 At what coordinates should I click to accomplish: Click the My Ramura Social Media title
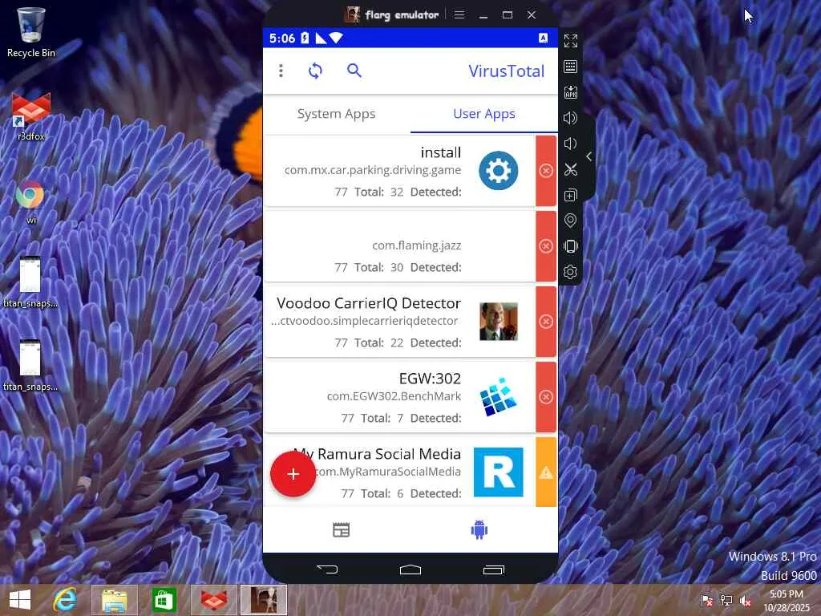pyautogui.click(x=377, y=454)
